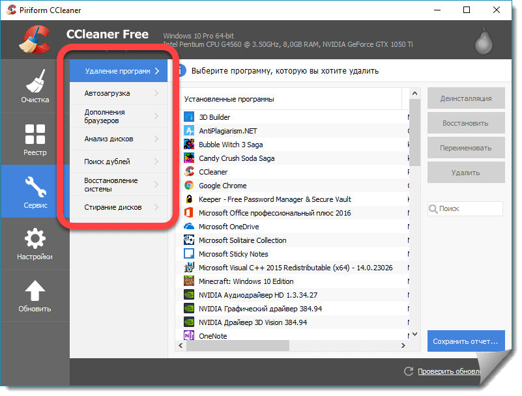Click the Keeper password manager lock icon
The image size is (522, 396).
pyautogui.click(x=189, y=199)
